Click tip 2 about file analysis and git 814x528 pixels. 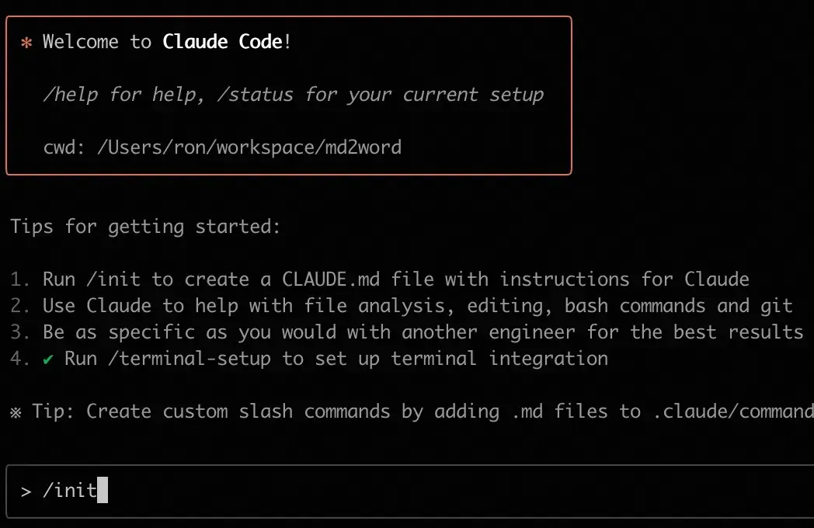click(x=417, y=306)
